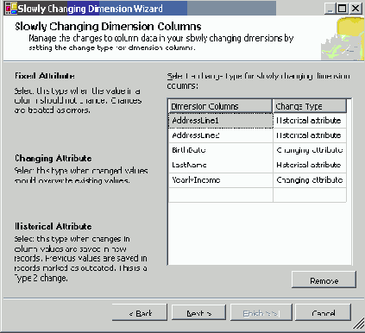Click the Next button
The image size is (365, 333).
point(198,312)
